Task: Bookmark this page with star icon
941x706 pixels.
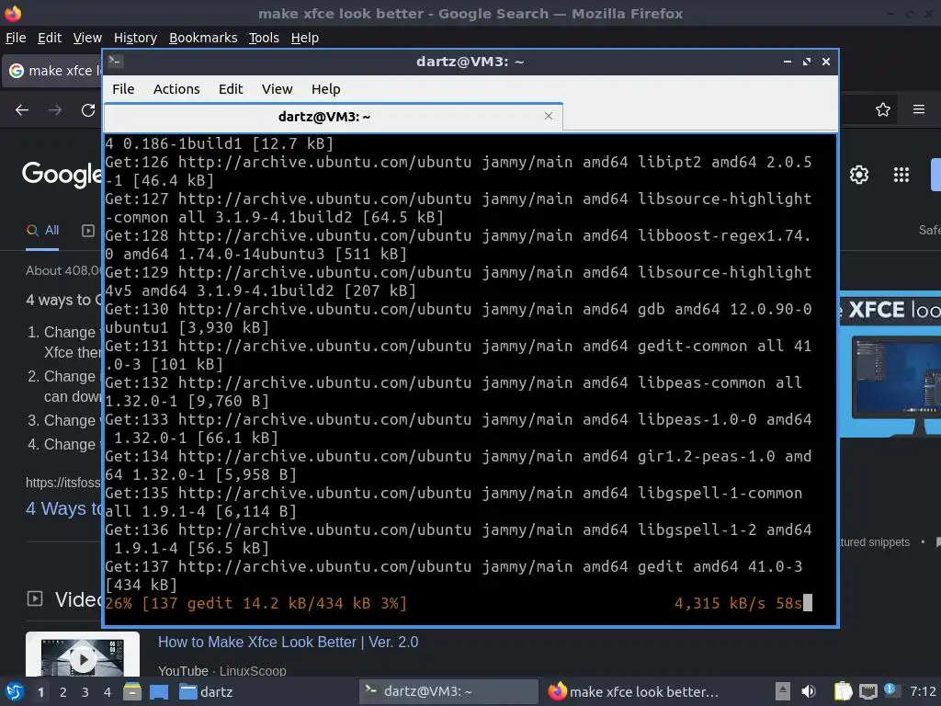Action: pyautogui.click(x=883, y=109)
